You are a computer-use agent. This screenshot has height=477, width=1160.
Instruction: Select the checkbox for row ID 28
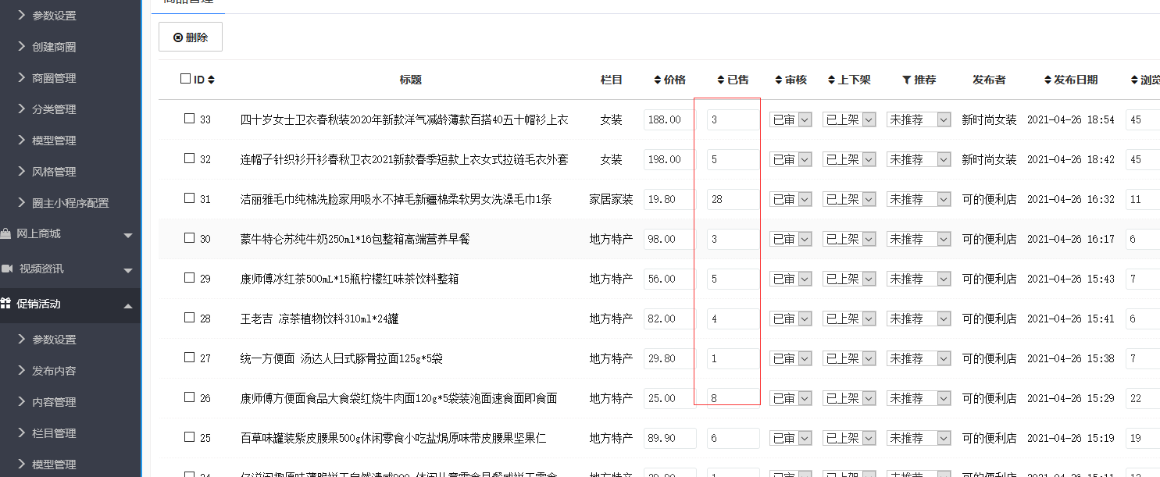(x=189, y=318)
